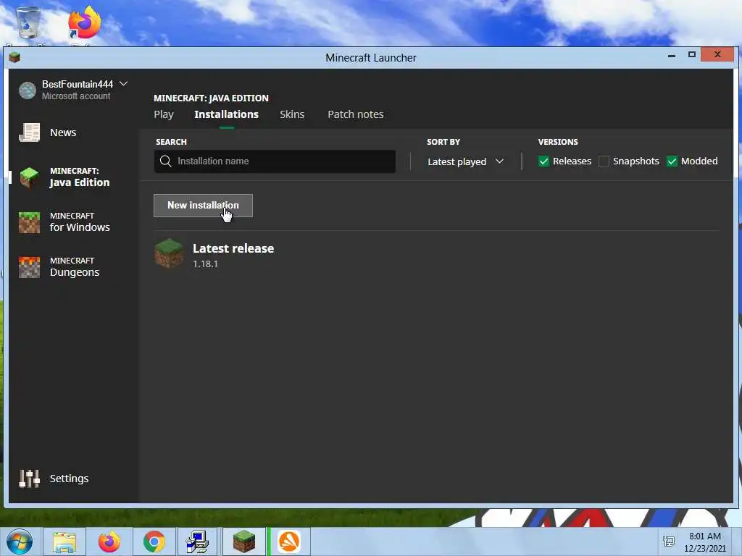This screenshot has height=556, width=742.
Task: Switch to the Installations tab
Action: coord(226,114)
